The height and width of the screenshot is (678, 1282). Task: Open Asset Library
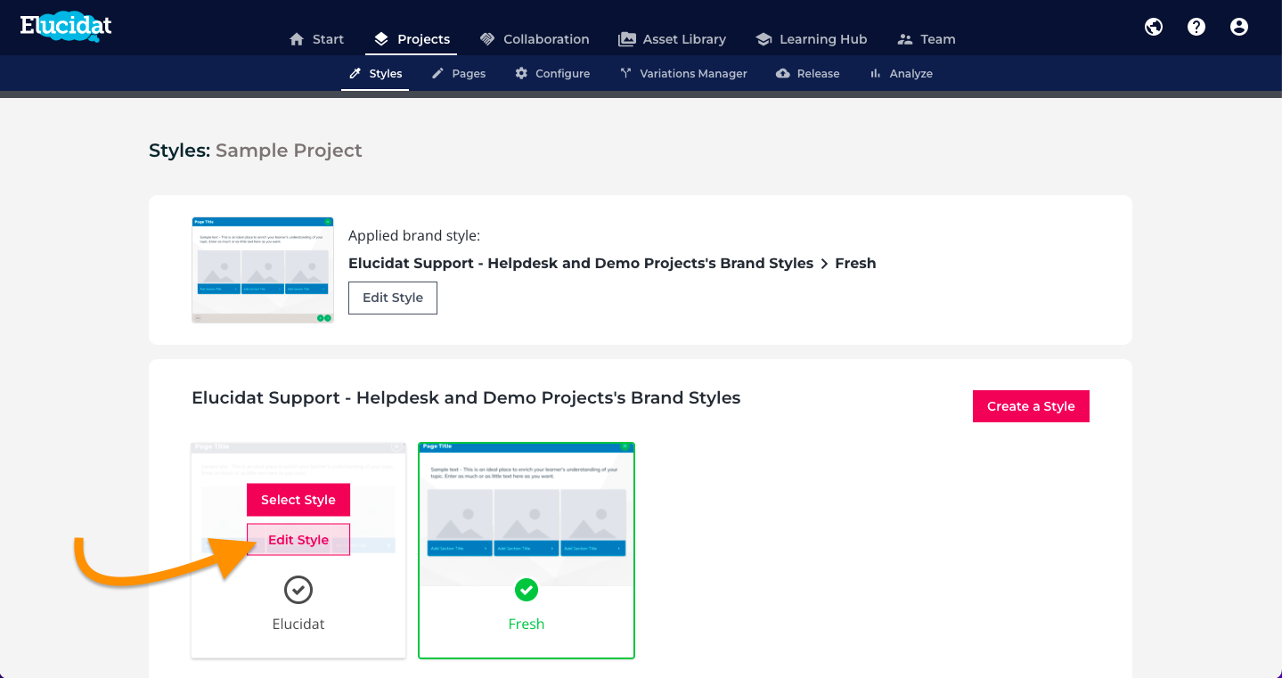(673, 39)
